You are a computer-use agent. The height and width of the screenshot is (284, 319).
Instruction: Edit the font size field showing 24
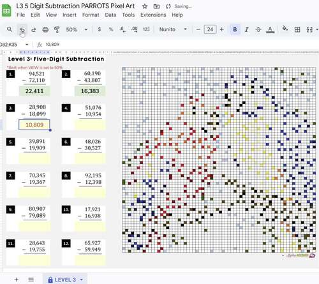[210, 29]
